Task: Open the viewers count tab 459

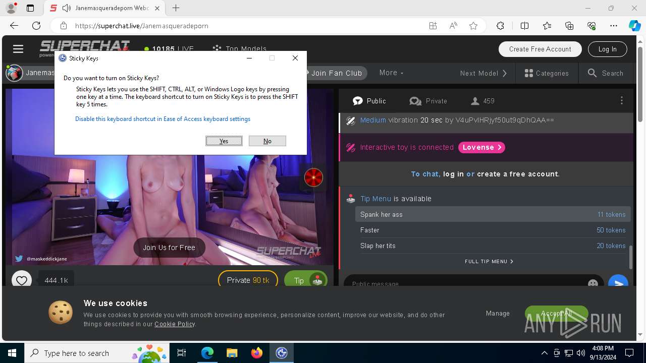Action: (482, 101)
